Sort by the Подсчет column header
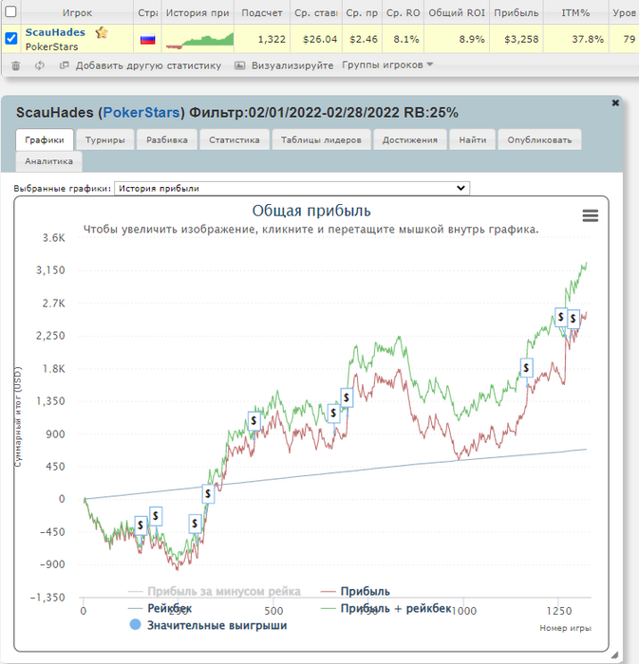 point(262,12)
